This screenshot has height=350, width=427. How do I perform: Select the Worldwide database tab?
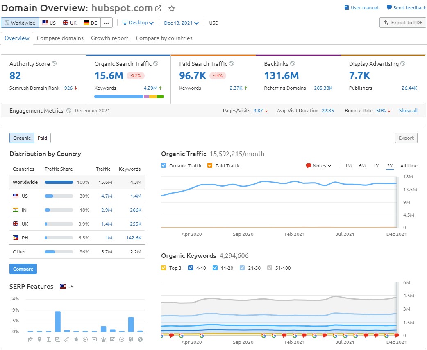pos(20,23)
